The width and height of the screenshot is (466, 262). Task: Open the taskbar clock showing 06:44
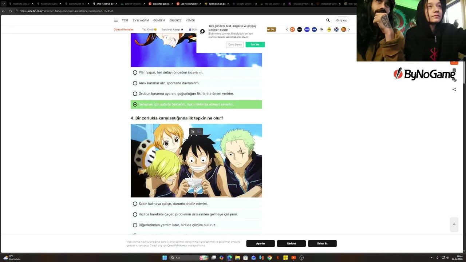coord(457,258)
